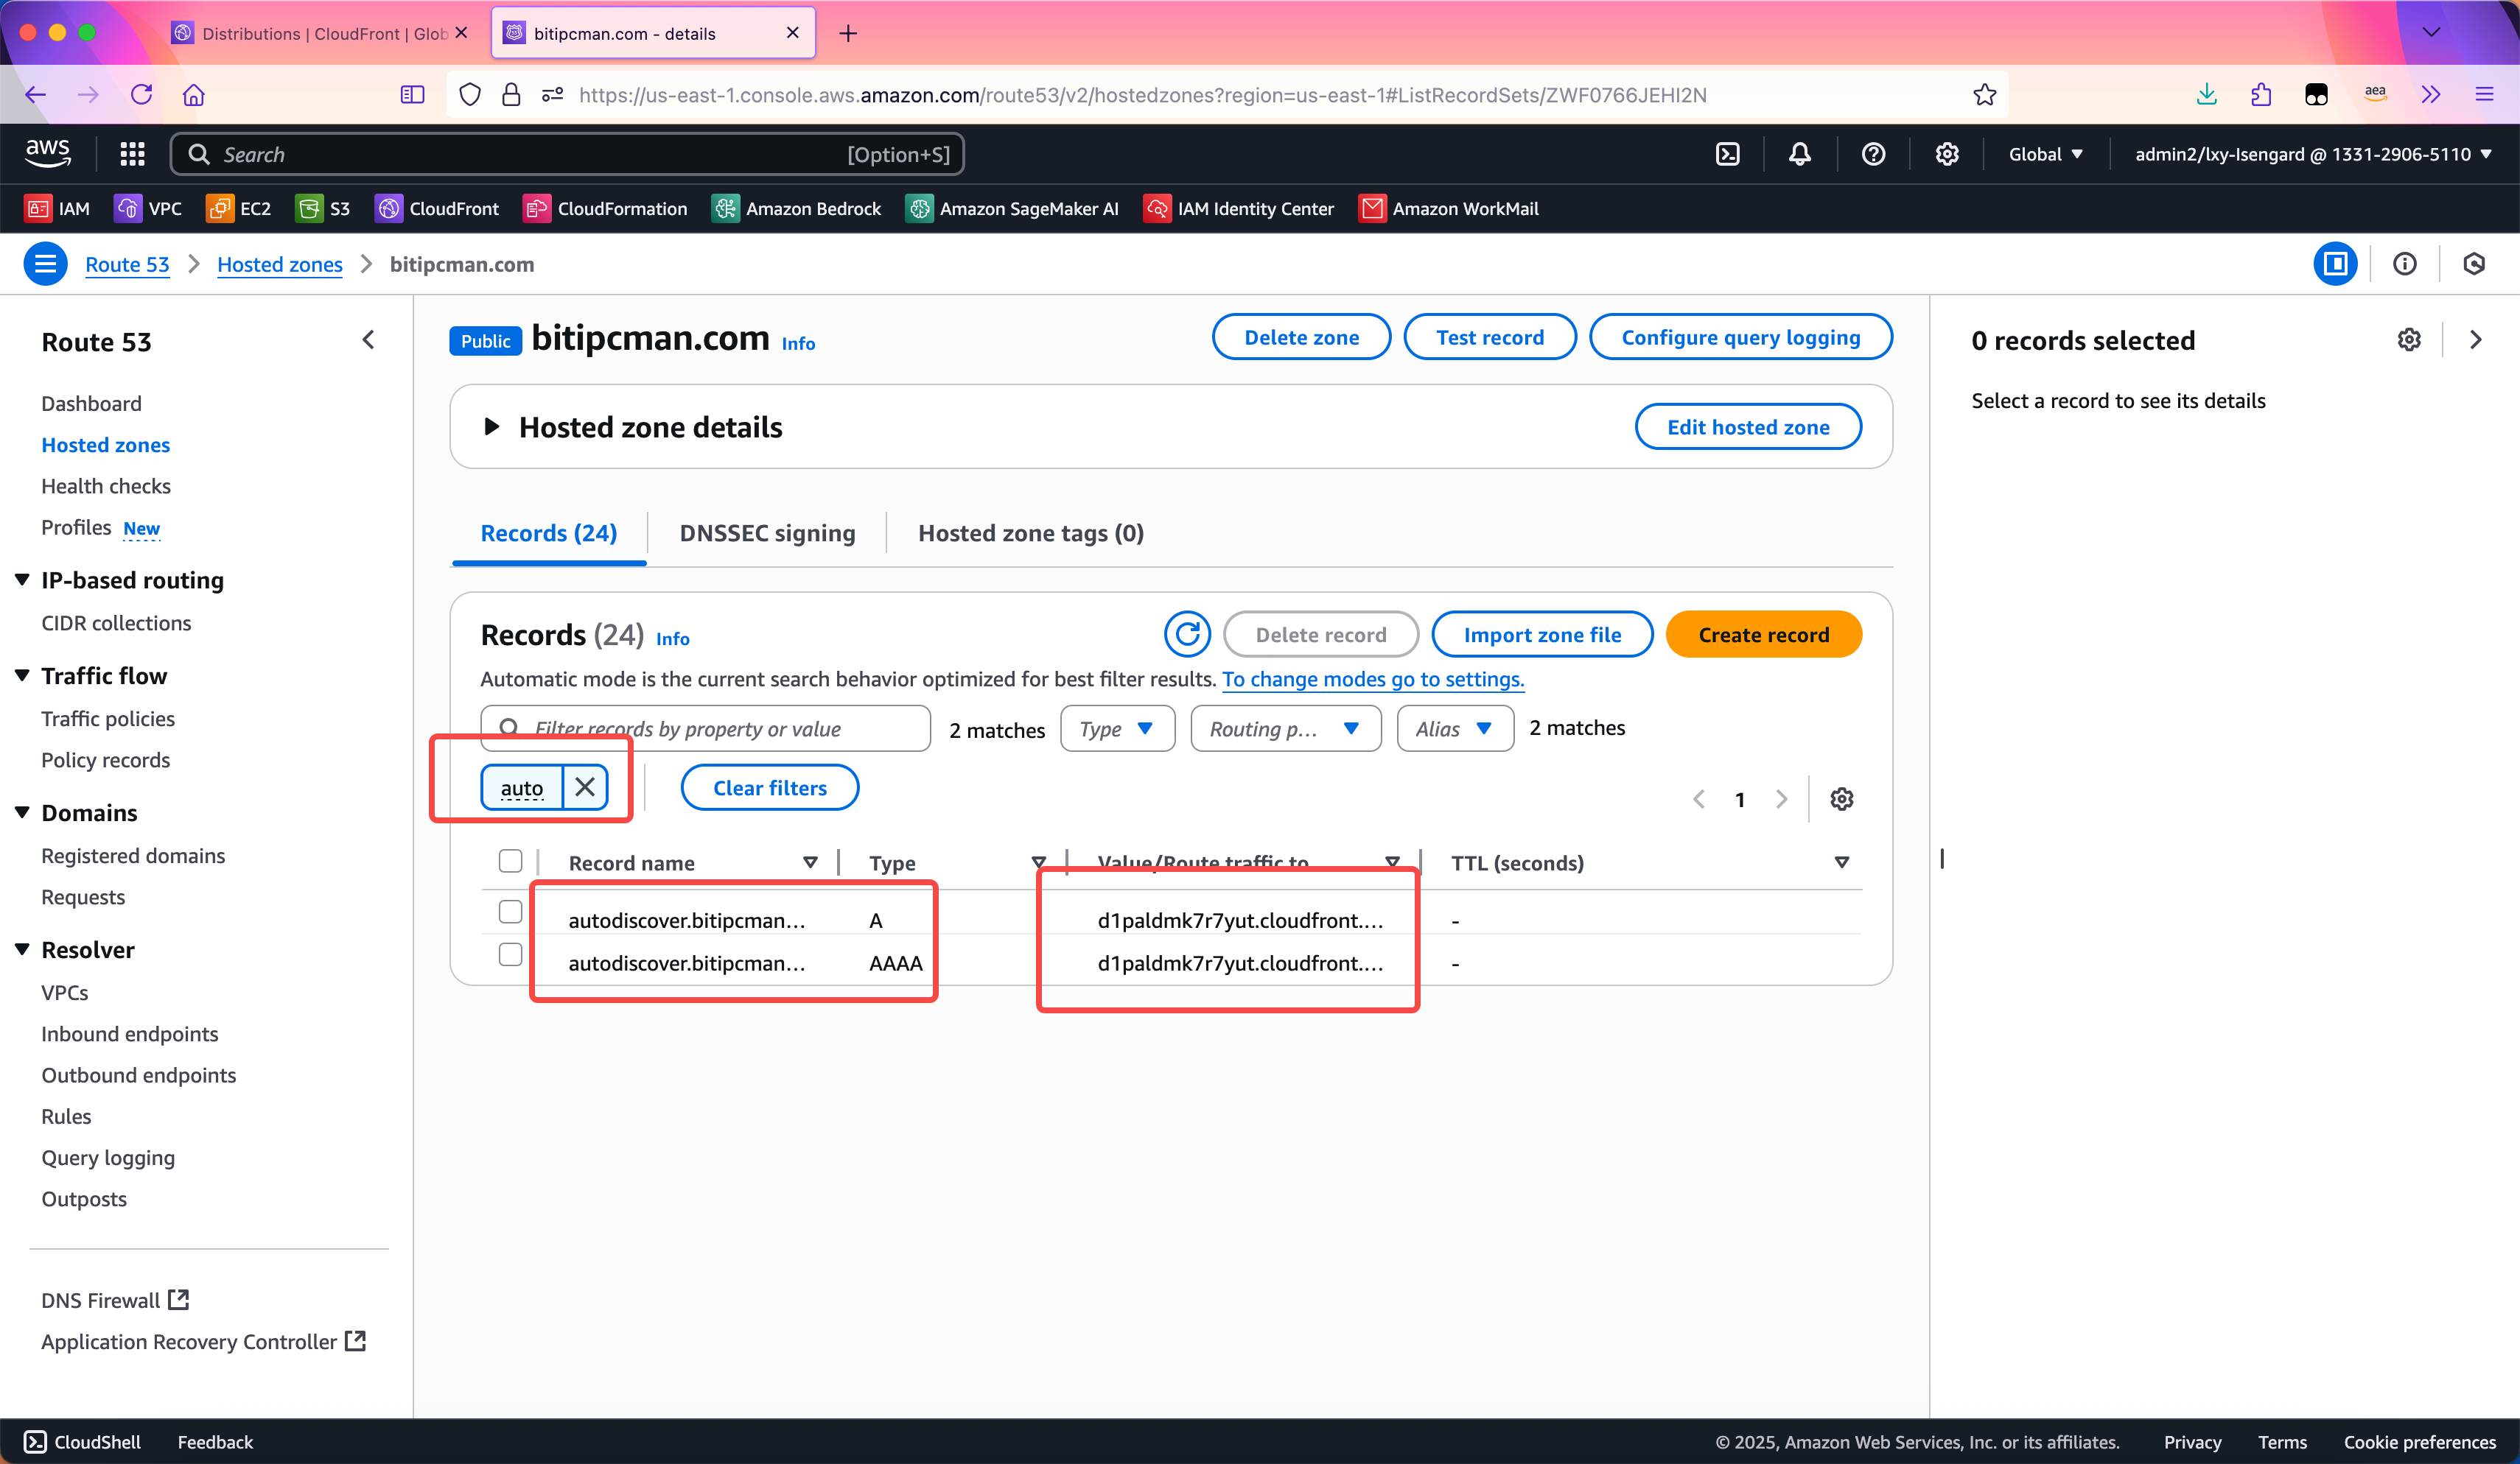Collapse the Route 53 sidebar
2520x1464 pixels.
click(368, 339)
